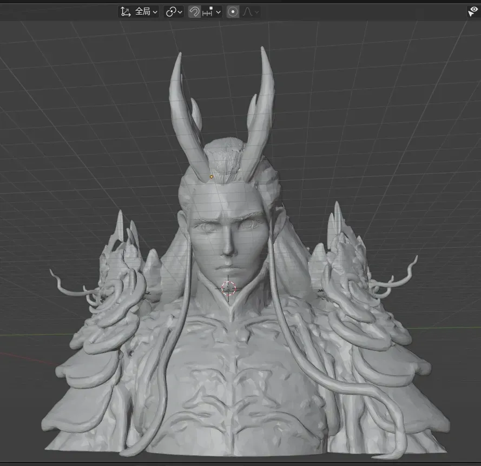Toggle the snap magnet button

click(x=194, y=11)
